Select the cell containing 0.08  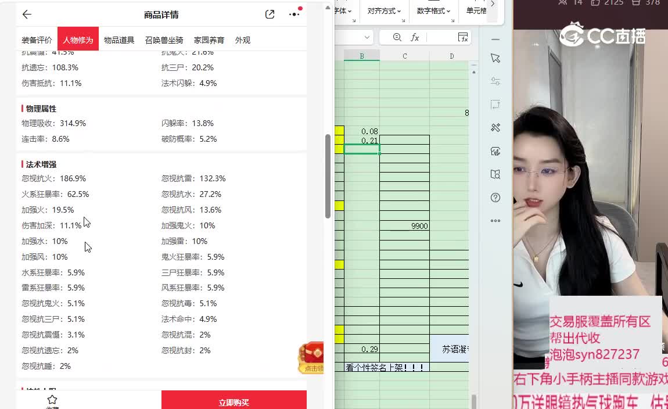362,131
